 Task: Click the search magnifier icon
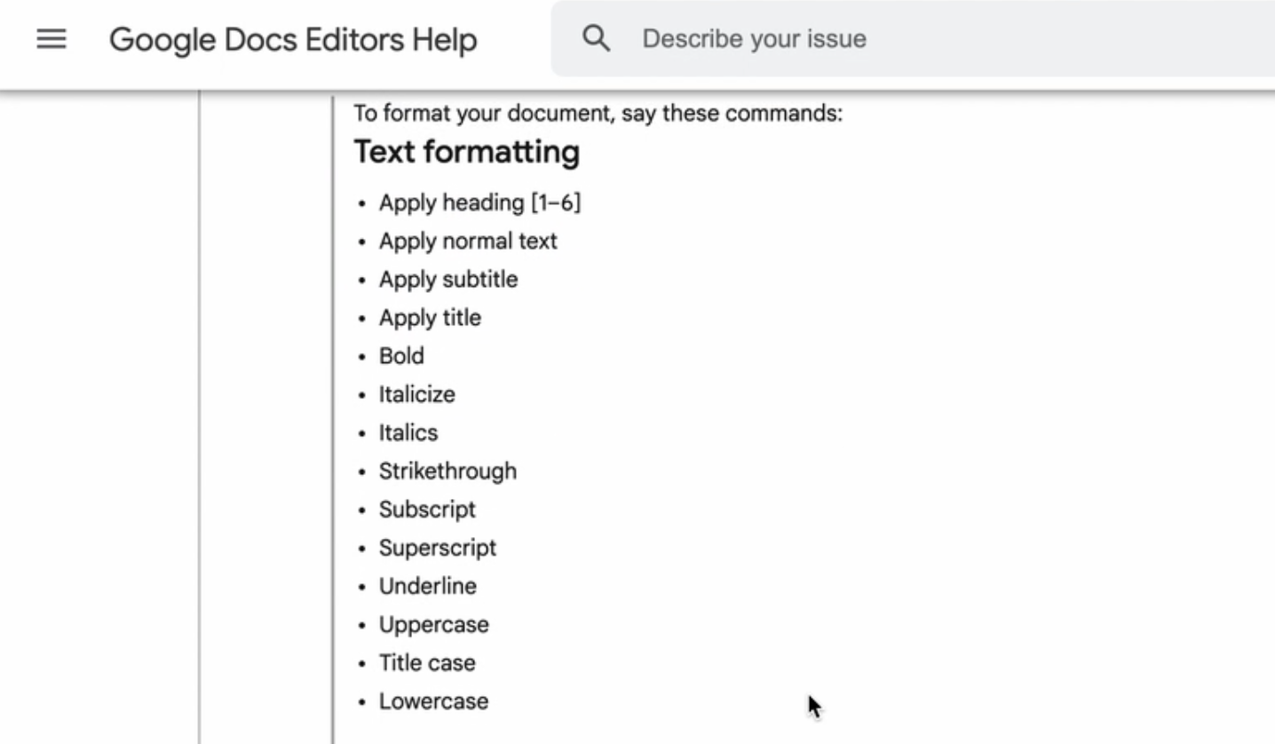(x=596, y=38)
